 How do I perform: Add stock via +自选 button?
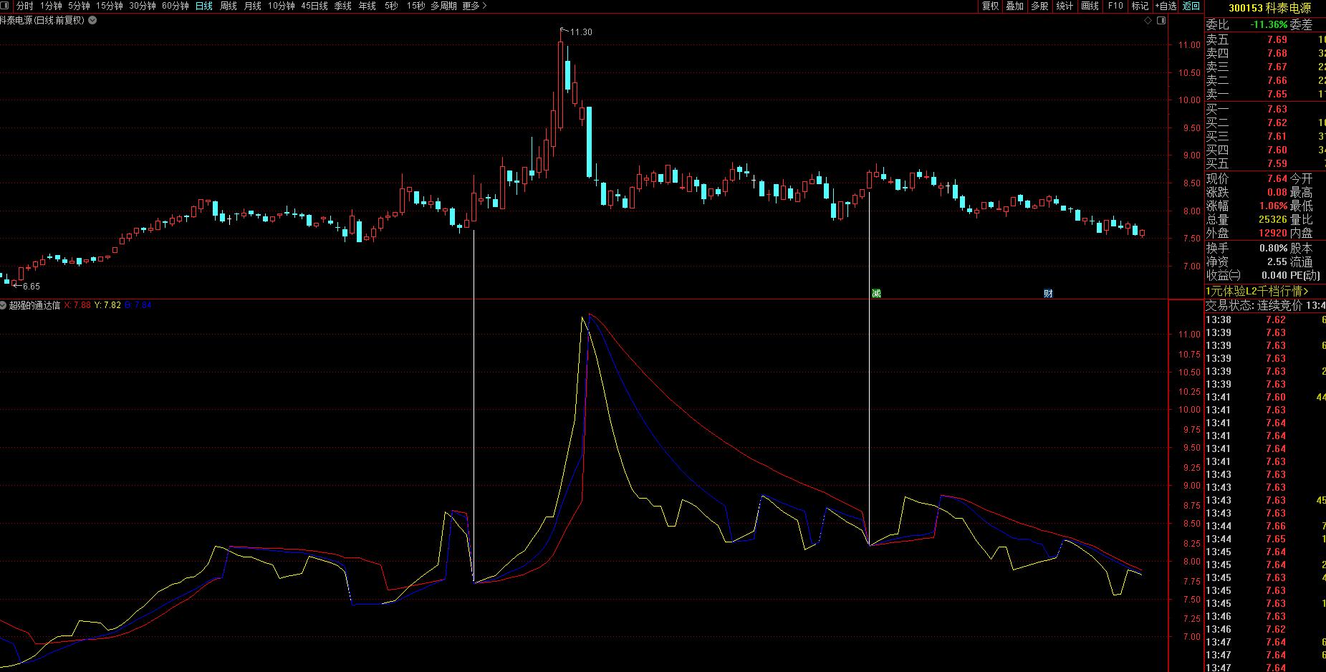tap(1166, 6)
